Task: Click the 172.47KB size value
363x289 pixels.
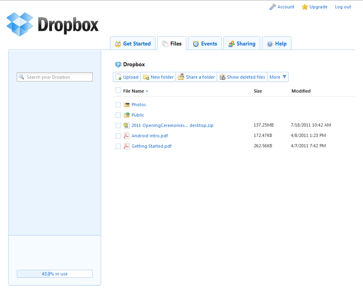Action: (263, 135)
